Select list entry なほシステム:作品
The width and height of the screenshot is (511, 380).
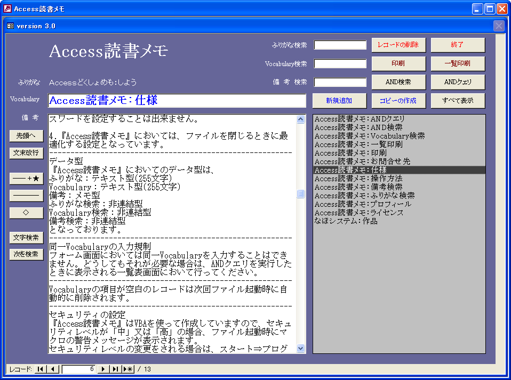(x=399, y=221)
